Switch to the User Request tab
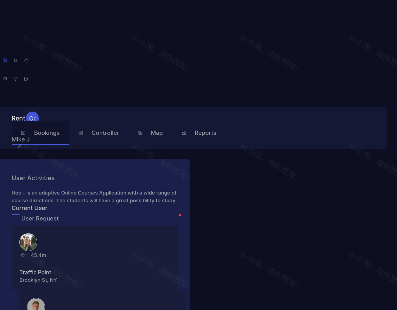This screenshot has height=310, width=397. click(40, 219)
